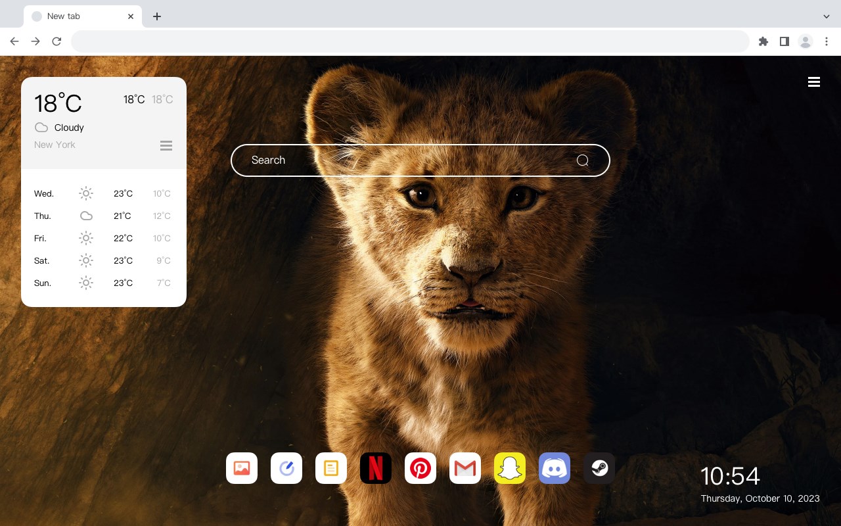Open a new browser tab
This screenshot has width=841, height=526.
point(156,16)
